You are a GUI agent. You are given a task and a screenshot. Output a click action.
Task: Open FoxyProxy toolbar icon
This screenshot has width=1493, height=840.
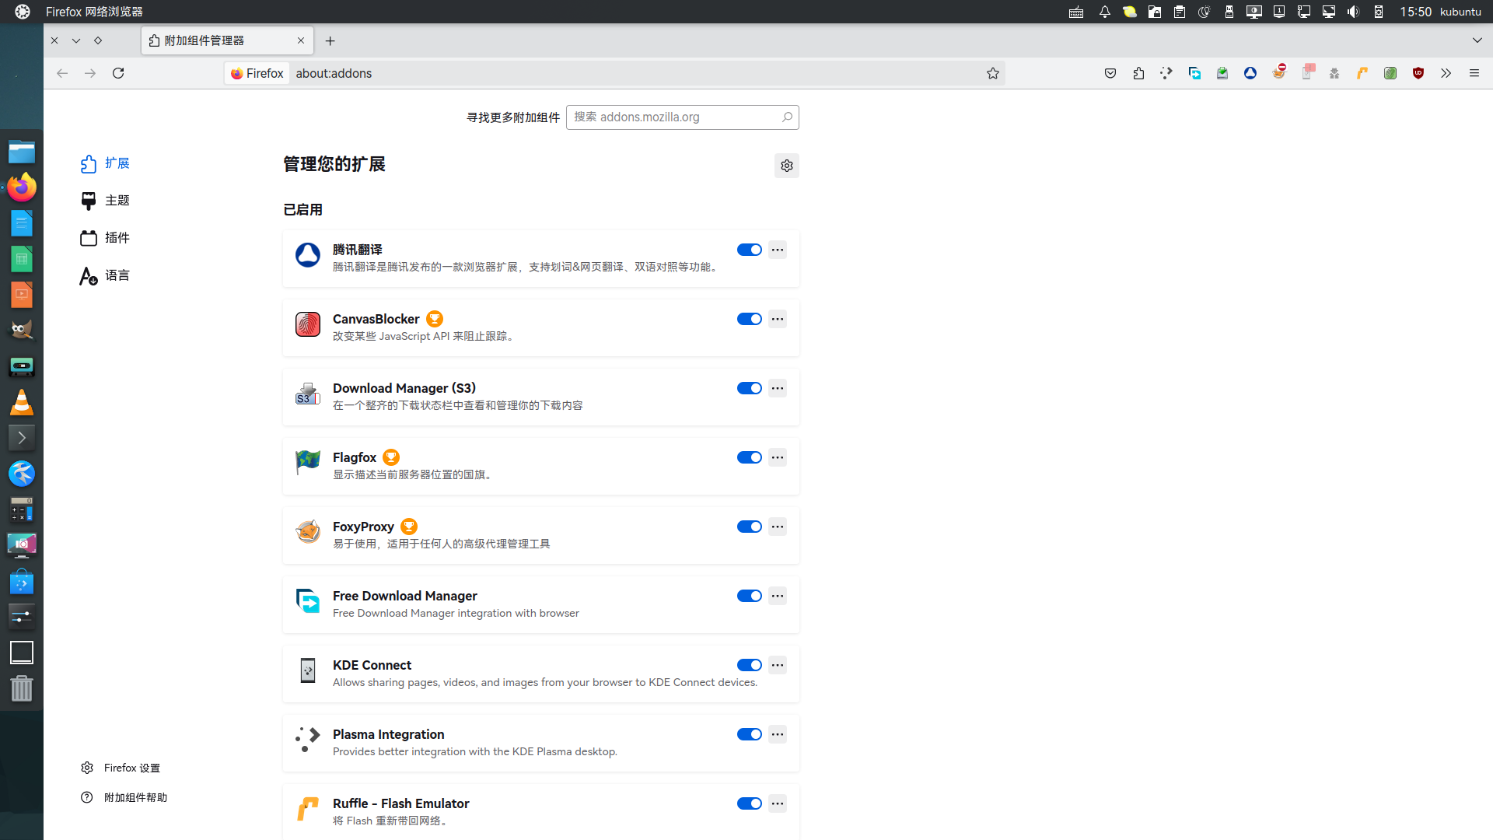tap(1278, 73)
